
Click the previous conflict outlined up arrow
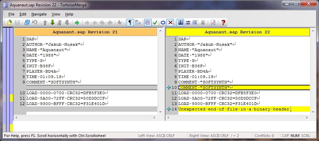[x=60, y=23]
